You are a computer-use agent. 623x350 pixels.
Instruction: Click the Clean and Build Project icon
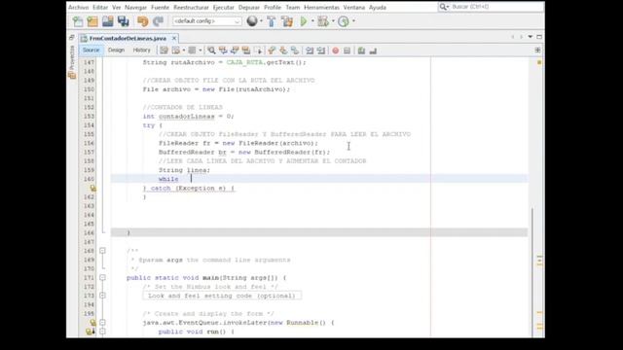(x=287, y=21)
